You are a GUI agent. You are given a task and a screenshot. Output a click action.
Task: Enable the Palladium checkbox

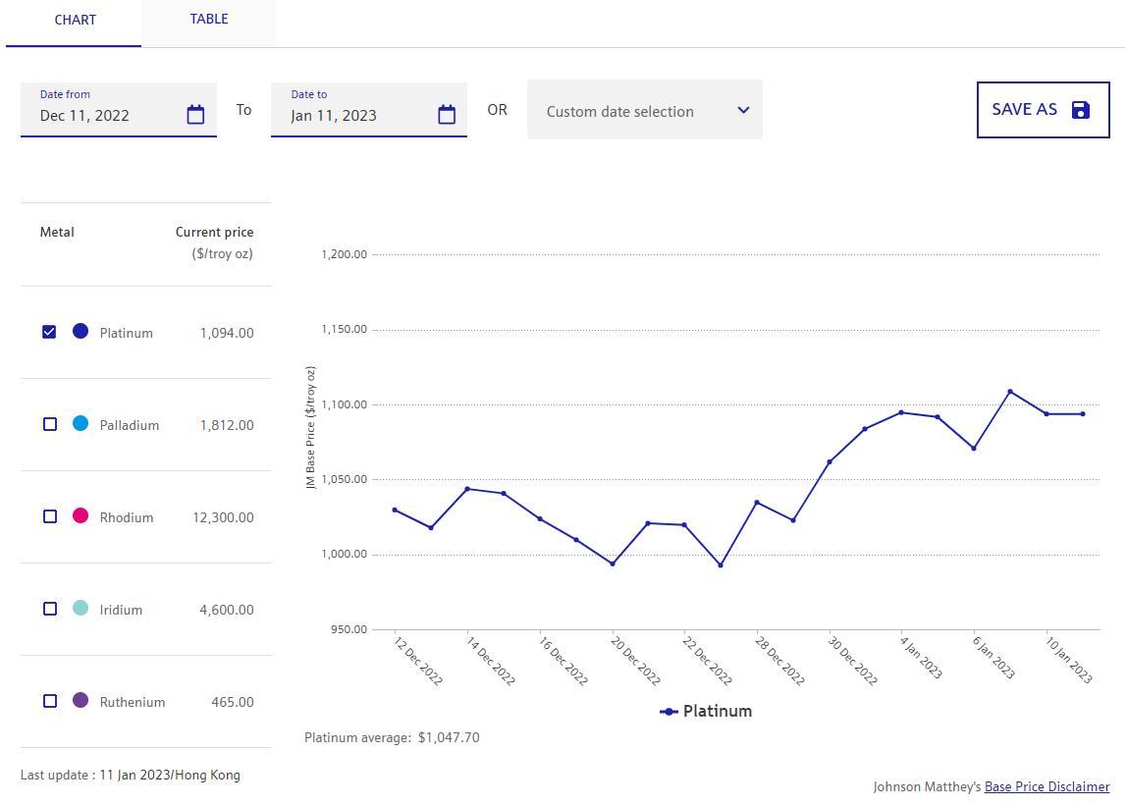point(50,424)
